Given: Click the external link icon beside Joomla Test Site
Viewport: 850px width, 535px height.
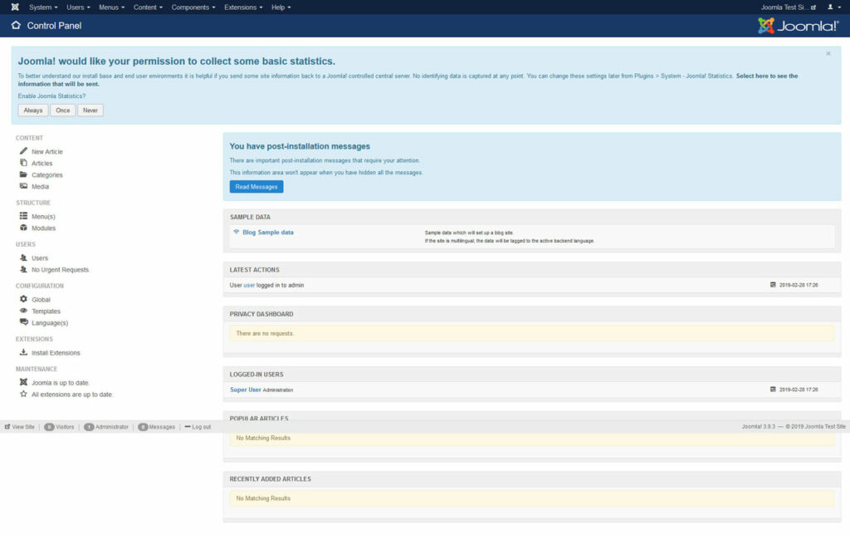Looking at the screenshot, I should click(x=813, y=7).
